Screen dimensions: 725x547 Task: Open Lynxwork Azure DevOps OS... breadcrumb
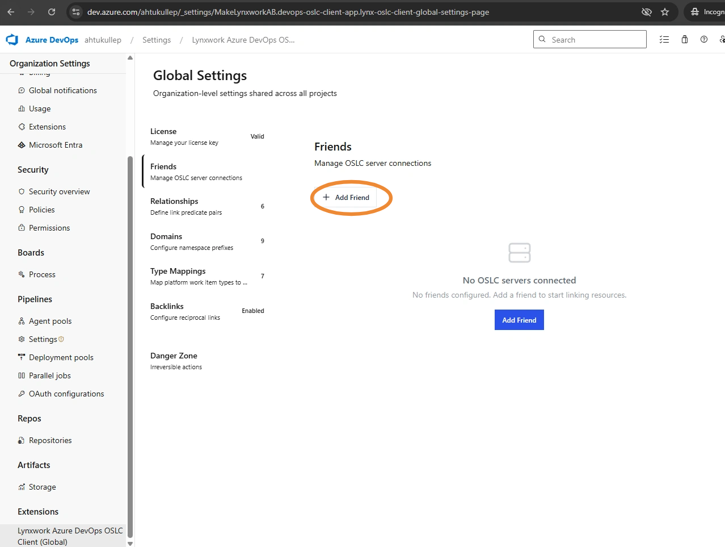[243, 40]
